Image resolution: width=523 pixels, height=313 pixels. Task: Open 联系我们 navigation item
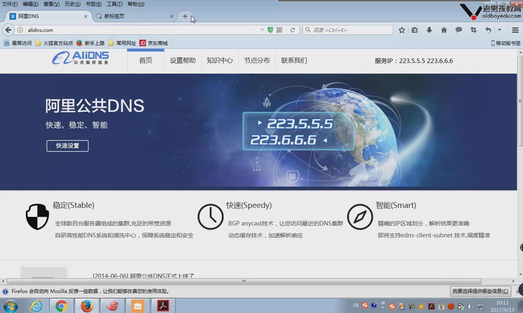tap(294, 61)
